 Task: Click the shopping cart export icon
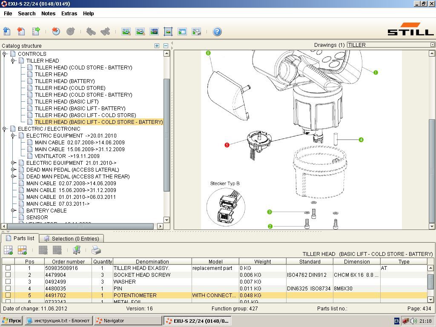(77, 250)
